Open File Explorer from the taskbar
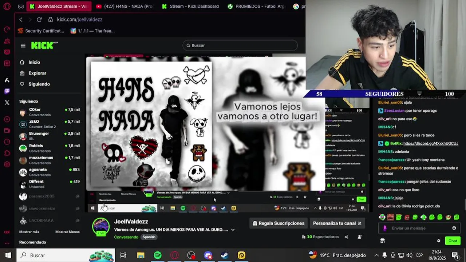Screen dimensions: 466x262 click(x=141, y=255)
